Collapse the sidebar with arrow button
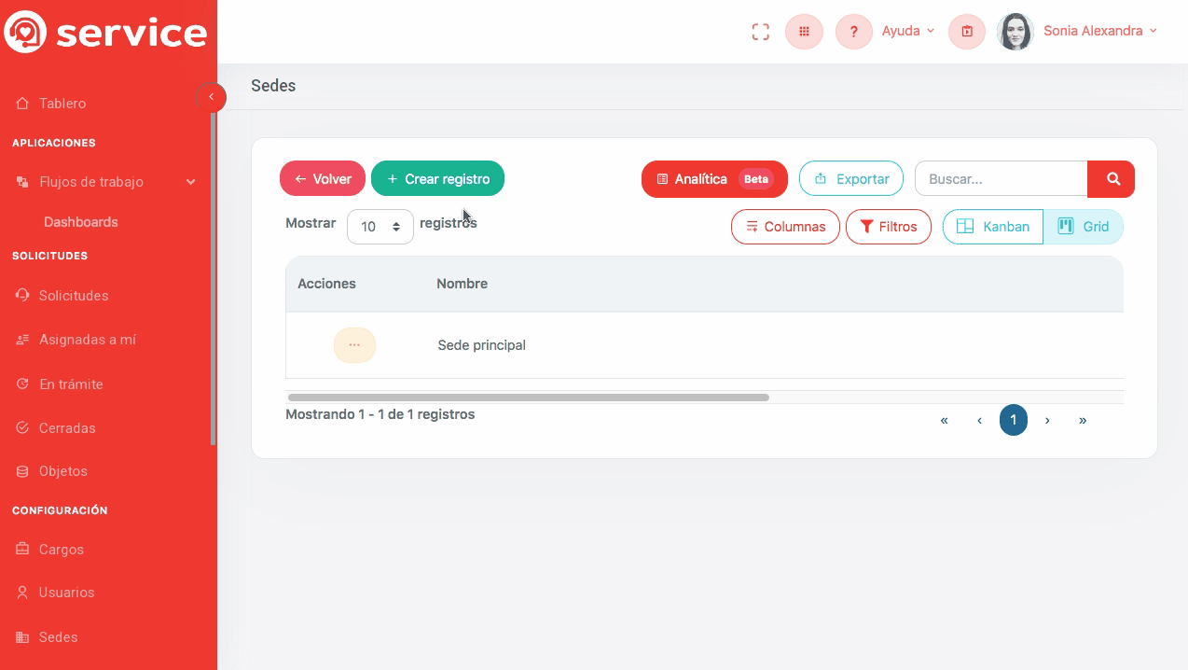Image resolution: width=1188 pixels, height=670 pixels. click(212, 97)
